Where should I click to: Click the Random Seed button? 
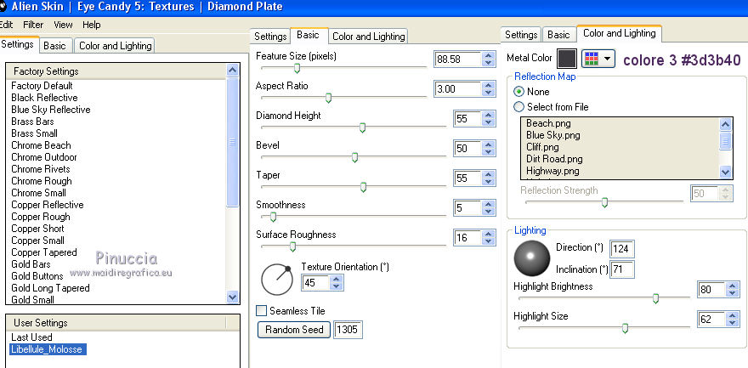pyautogui.click(x=294, y=330)
